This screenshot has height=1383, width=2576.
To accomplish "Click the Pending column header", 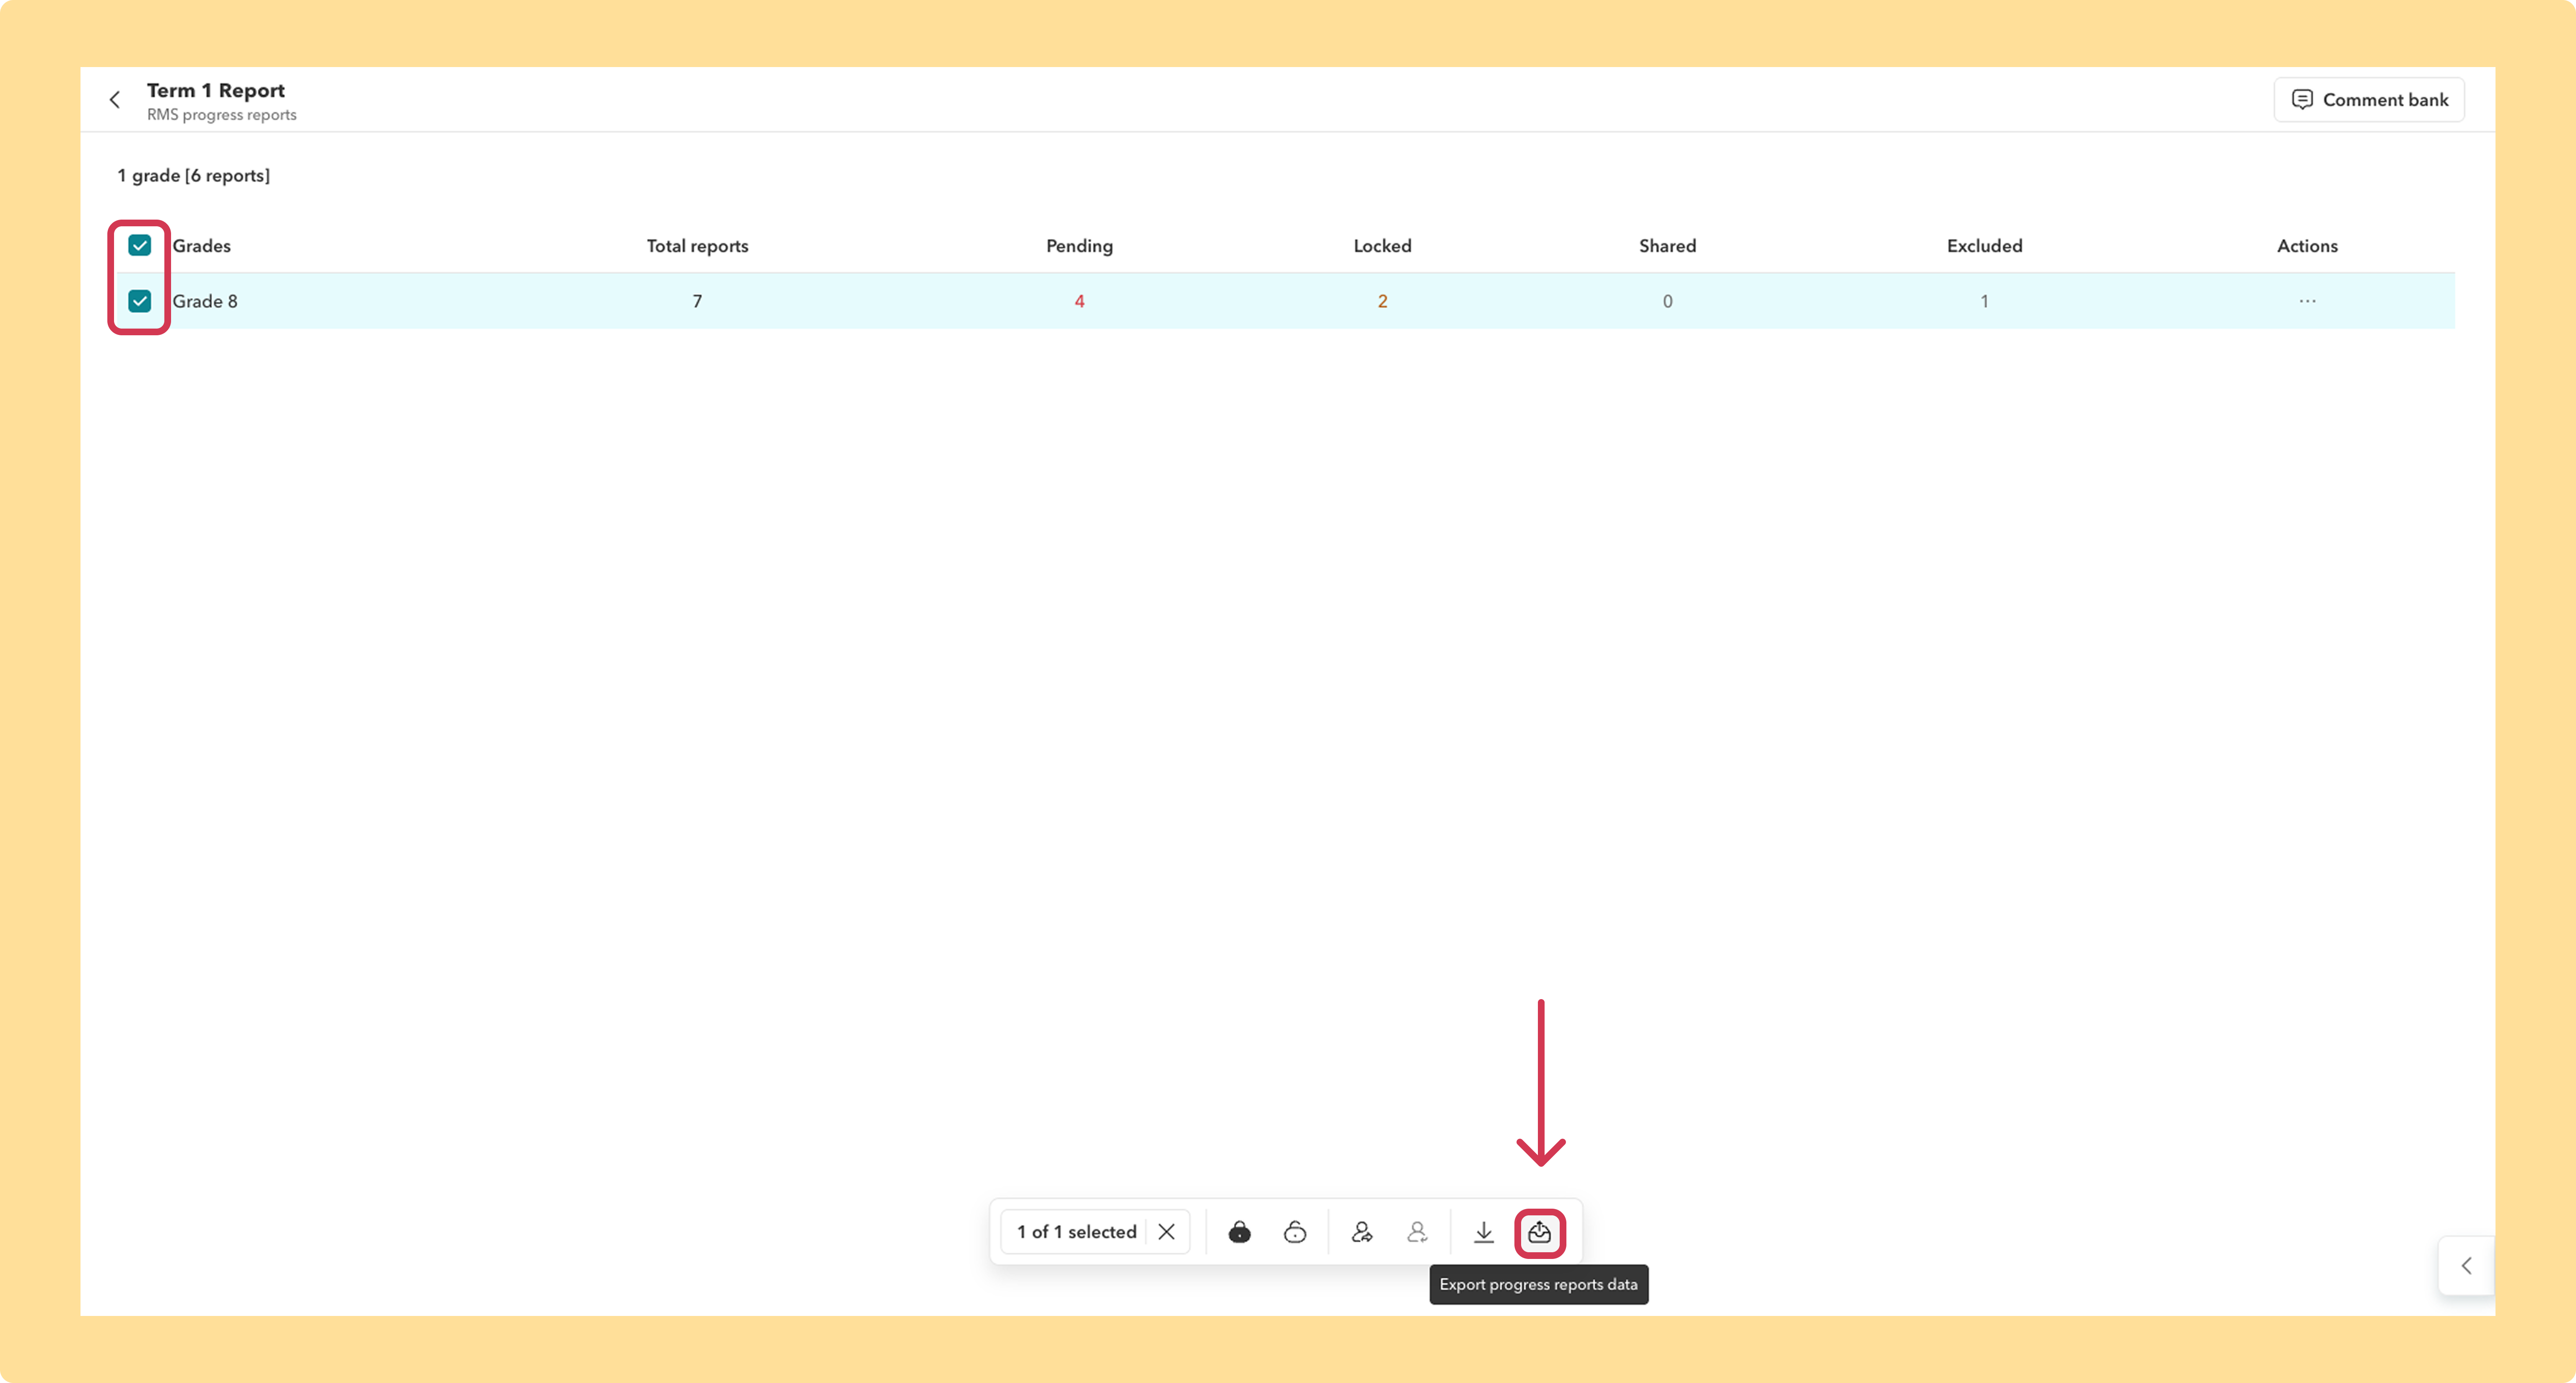I will [x=1079, y=246].
